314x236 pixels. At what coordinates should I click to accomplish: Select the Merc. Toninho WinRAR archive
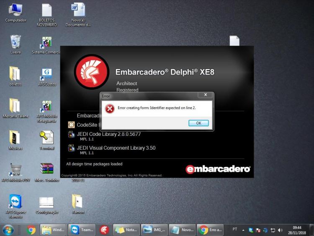(47, 172)
